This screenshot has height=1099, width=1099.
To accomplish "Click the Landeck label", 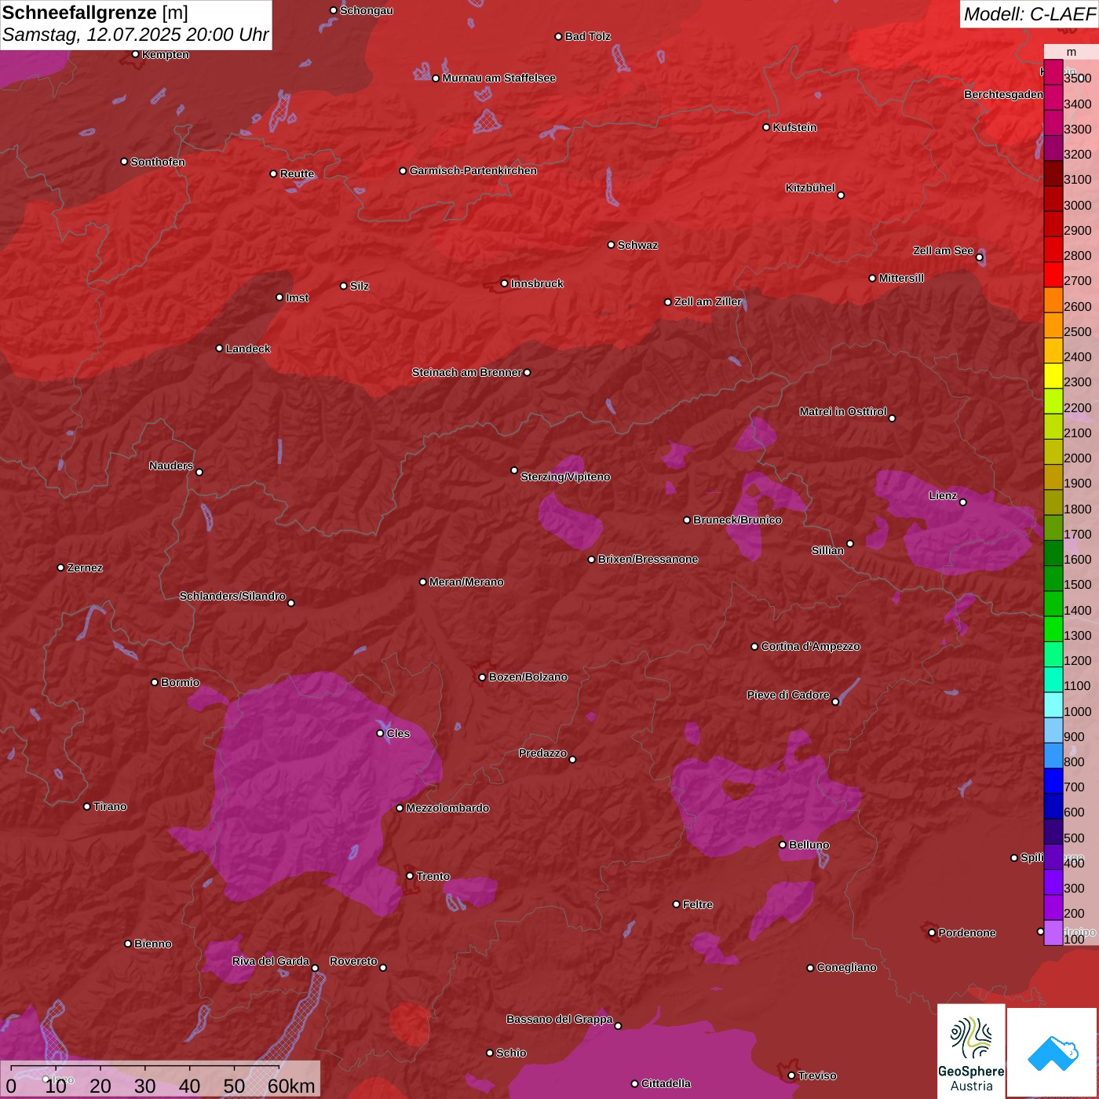I will [x=247, y=349].
